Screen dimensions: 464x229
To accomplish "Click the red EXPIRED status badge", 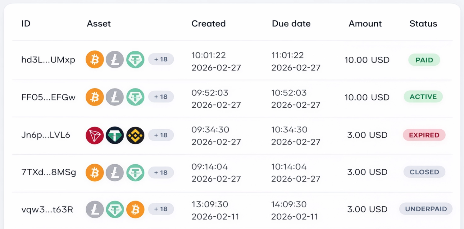I will pyautogui.click(x=424, y=135).
